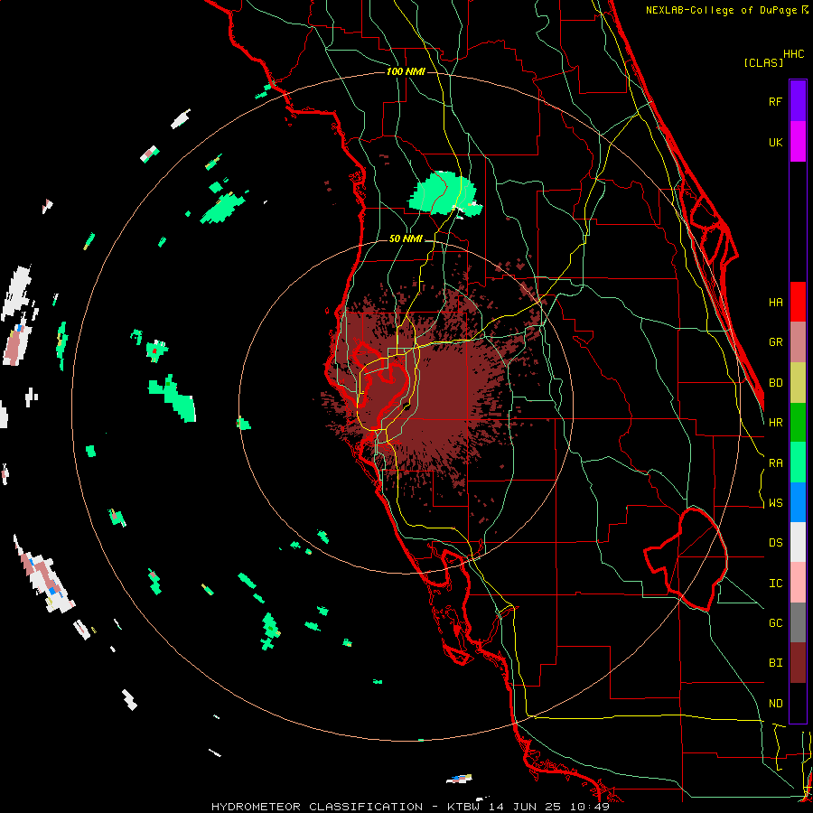
Task: Click the NEXLAB-College of DuPage credit text
Action: [x=721, y=10]
